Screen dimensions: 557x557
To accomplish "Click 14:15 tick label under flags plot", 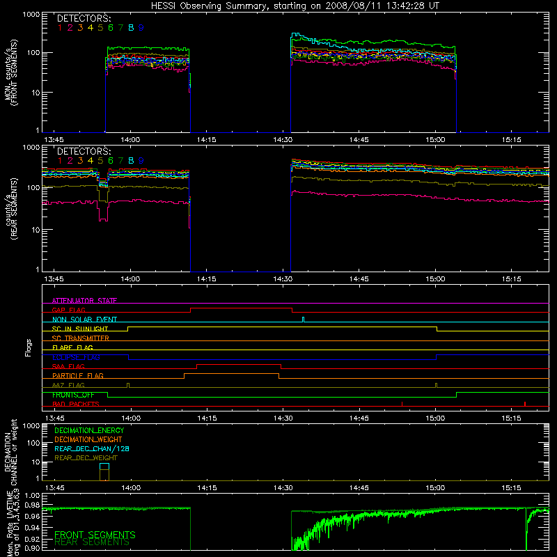I will point(207,418).
